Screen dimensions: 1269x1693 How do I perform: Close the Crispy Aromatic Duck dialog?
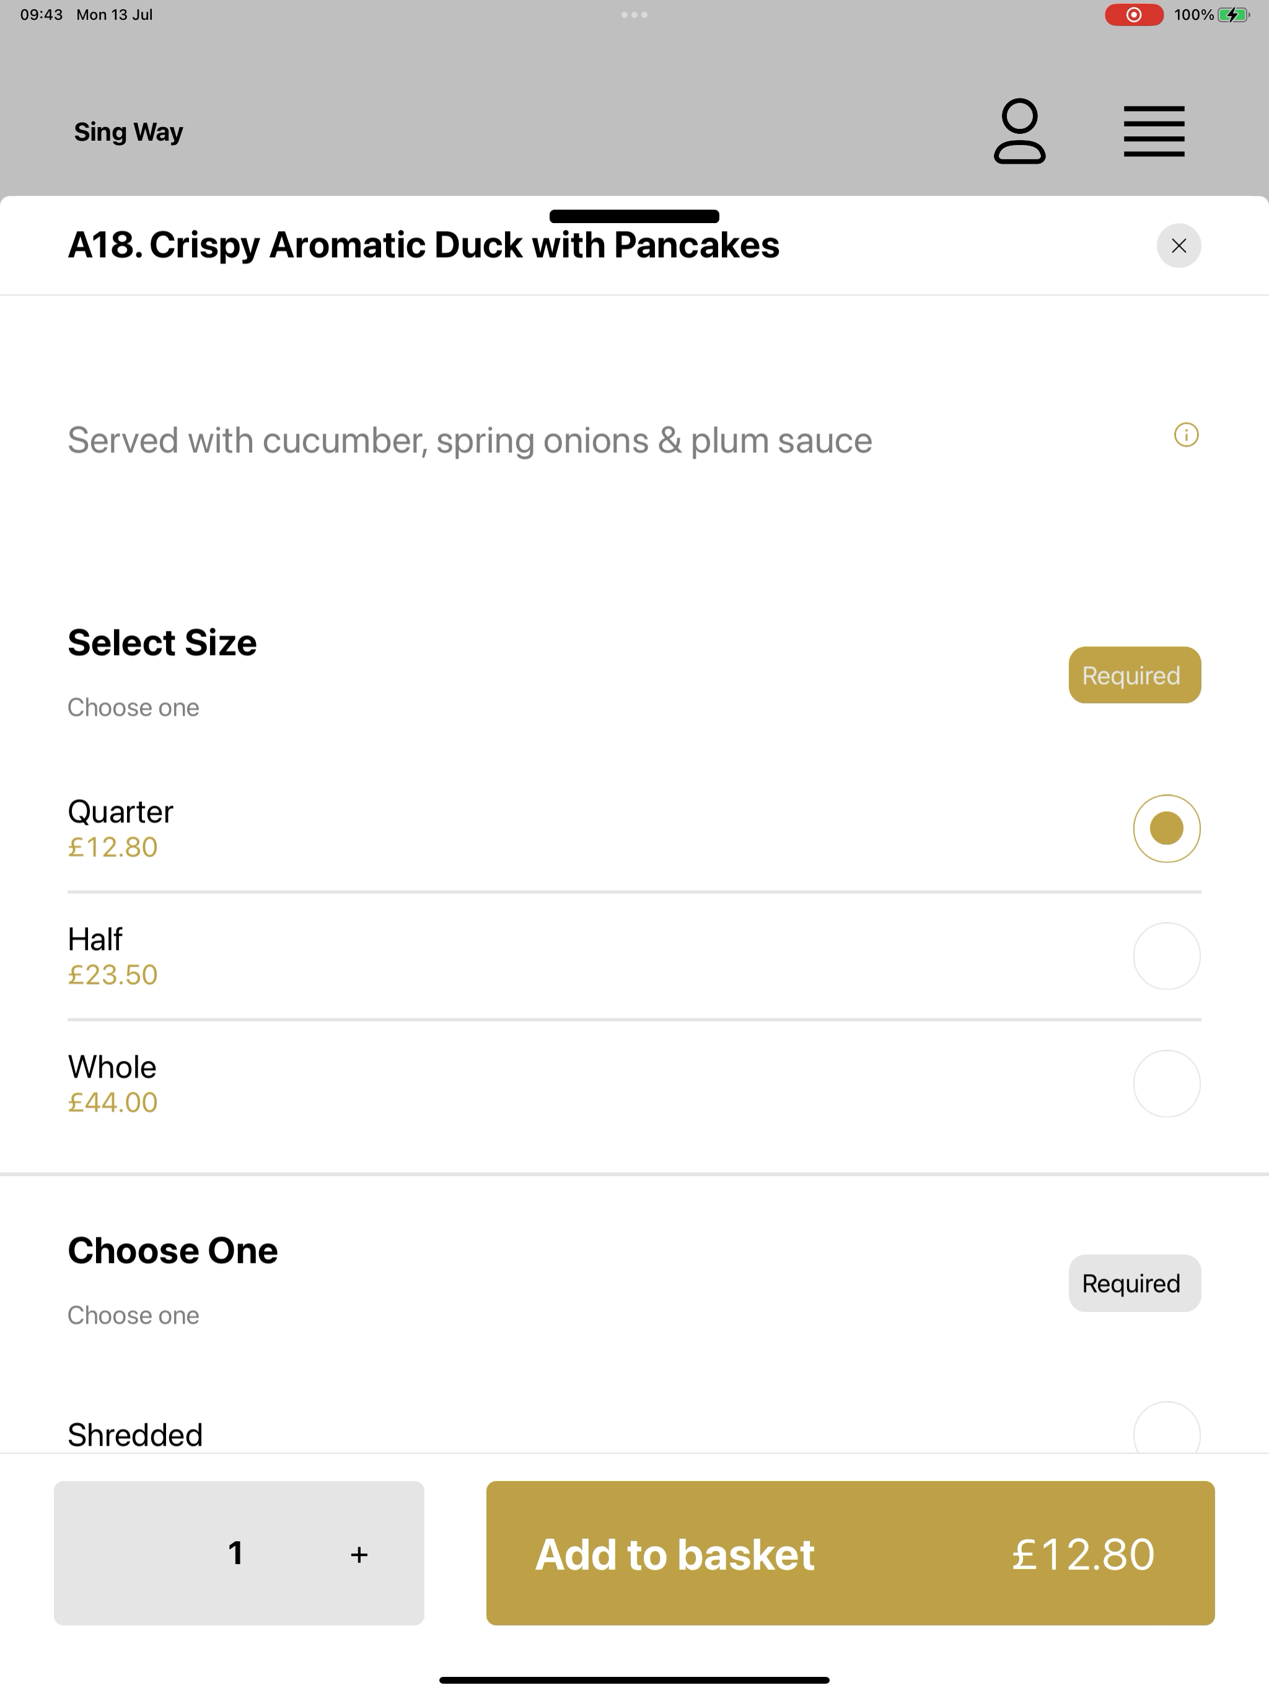[1179, 245]
